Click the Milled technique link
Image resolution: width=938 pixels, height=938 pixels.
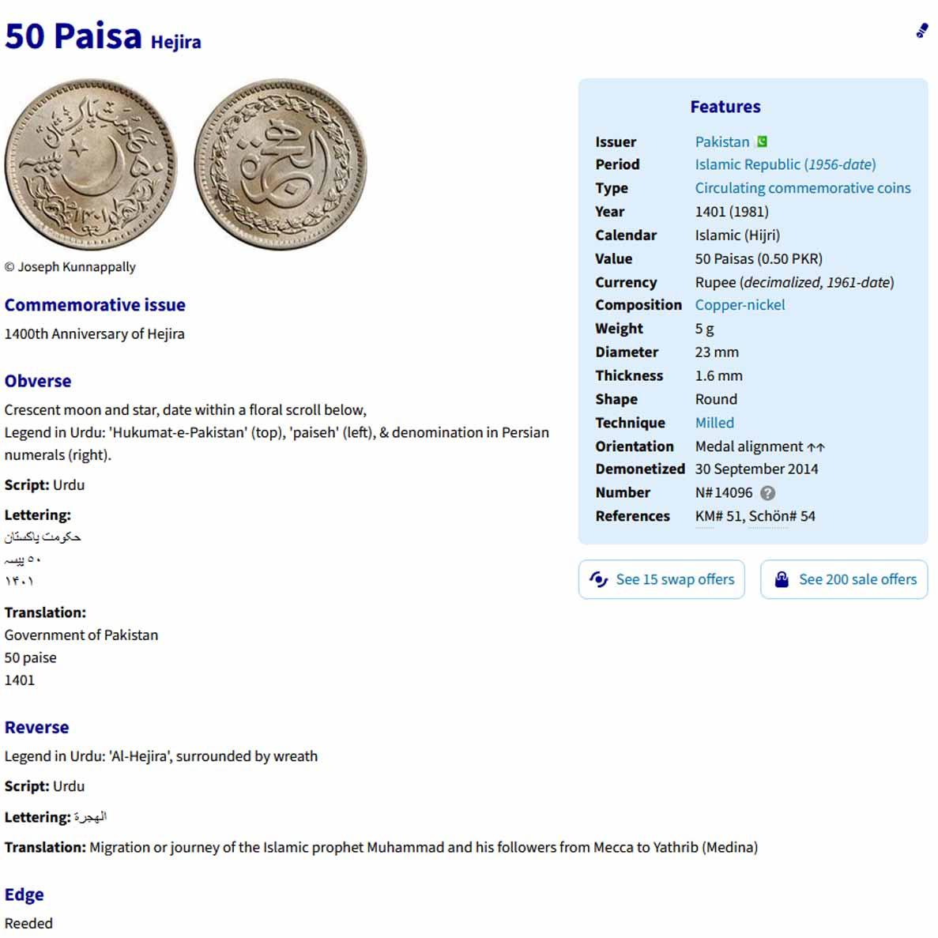click(714, 423)
